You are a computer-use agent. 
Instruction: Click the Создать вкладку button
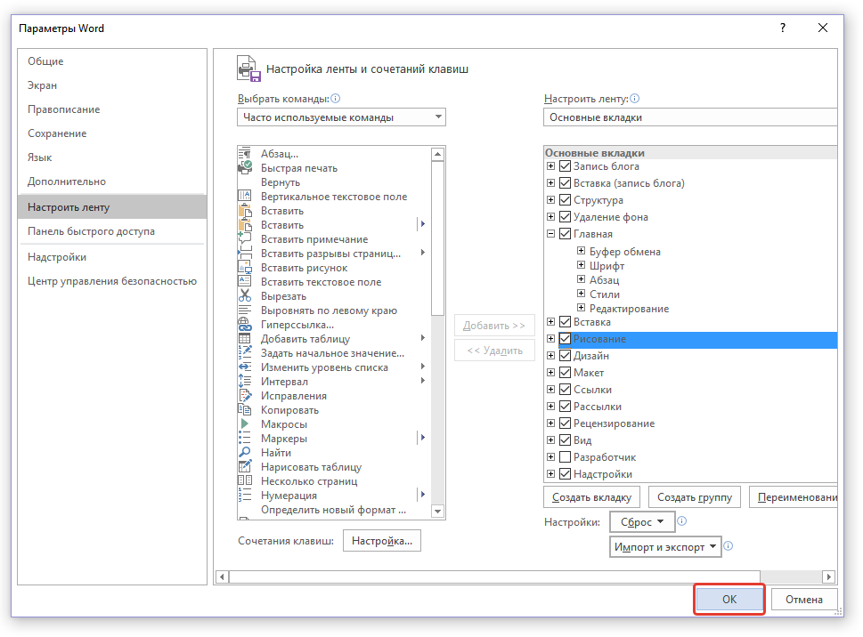pyautogui.click(x=591, y=497)
